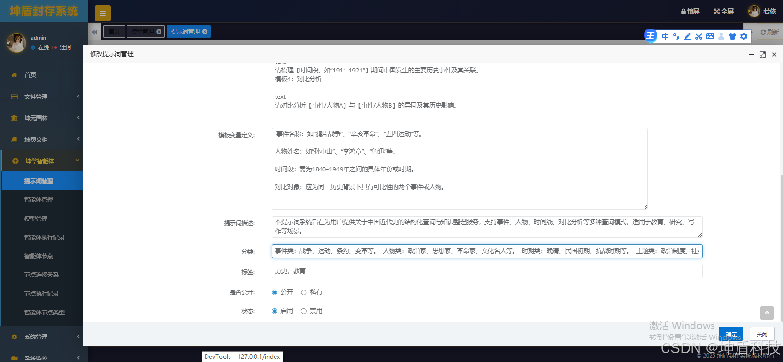Click the 坤盾封存系统 logo title
This screenshot has width=783, height=362.
point(44,11)
